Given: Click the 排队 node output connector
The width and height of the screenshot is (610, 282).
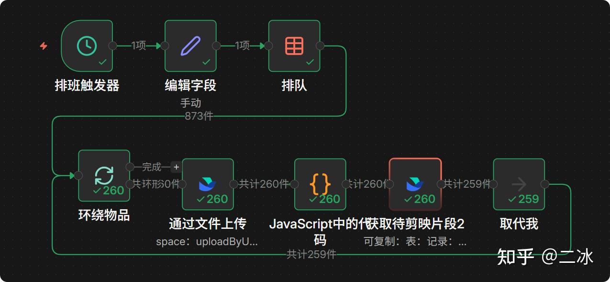Looking at the screenshot, I should coord(321,46).
